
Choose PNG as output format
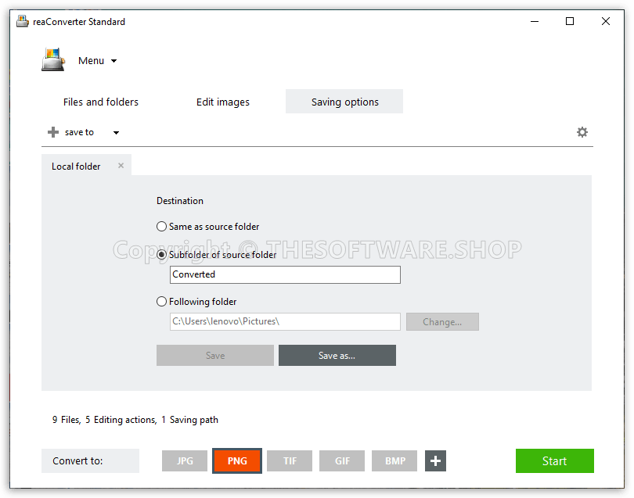237,460
